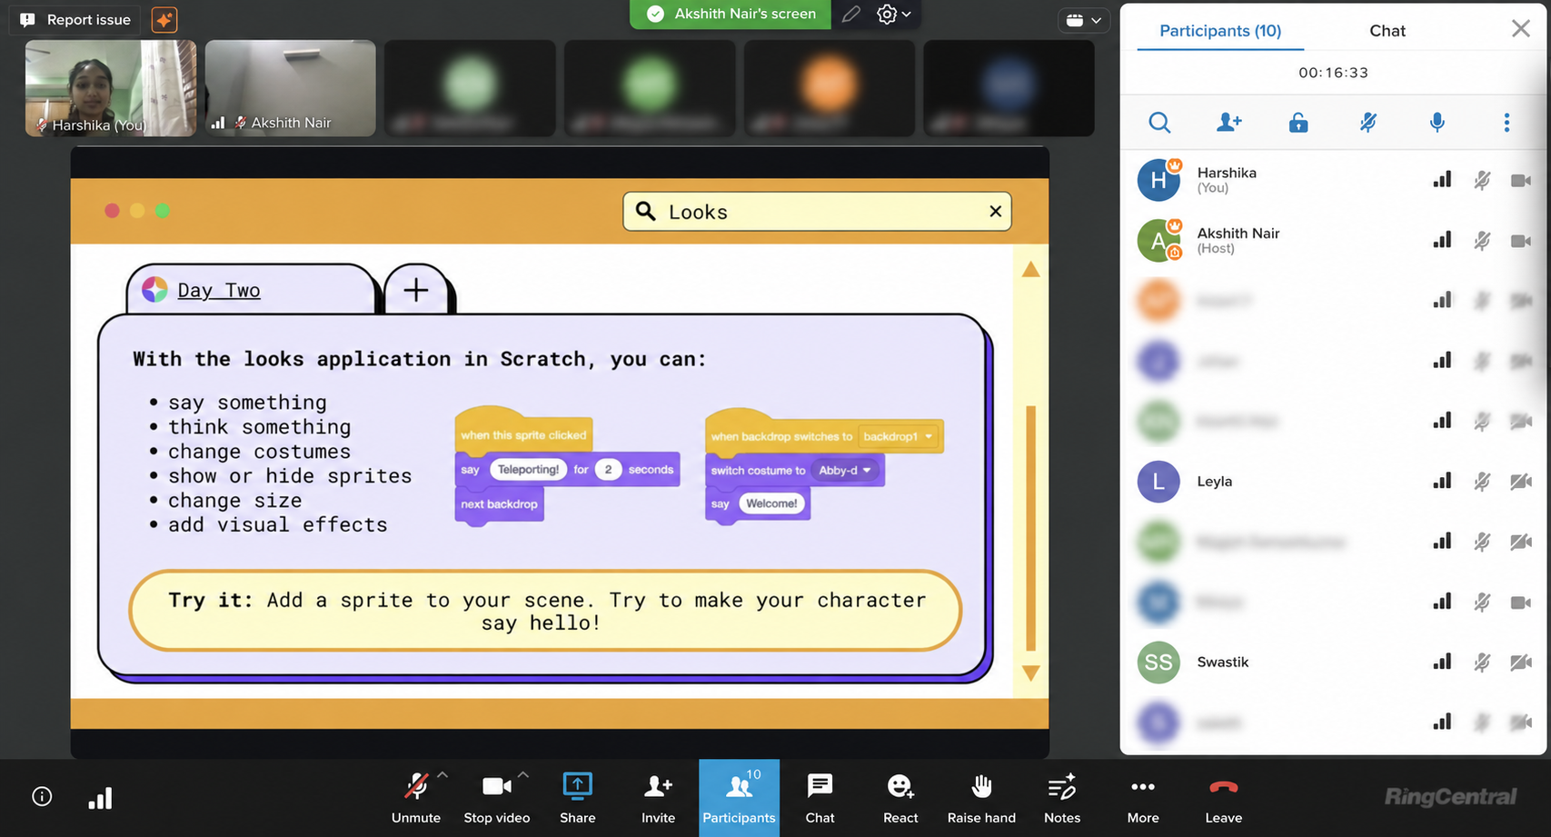Select the Participants (10) tab
Image resolution: width=1551 pixels, height=837 pixels.
tap(1220, 31)
